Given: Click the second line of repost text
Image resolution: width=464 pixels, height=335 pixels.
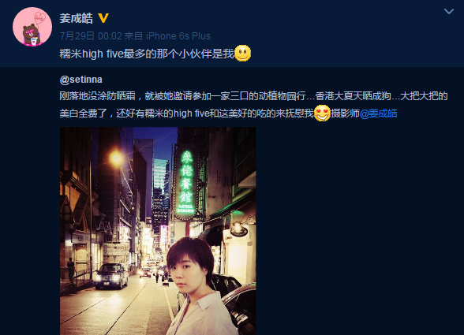Looking at the screenshot, I should tap(228, 114).
